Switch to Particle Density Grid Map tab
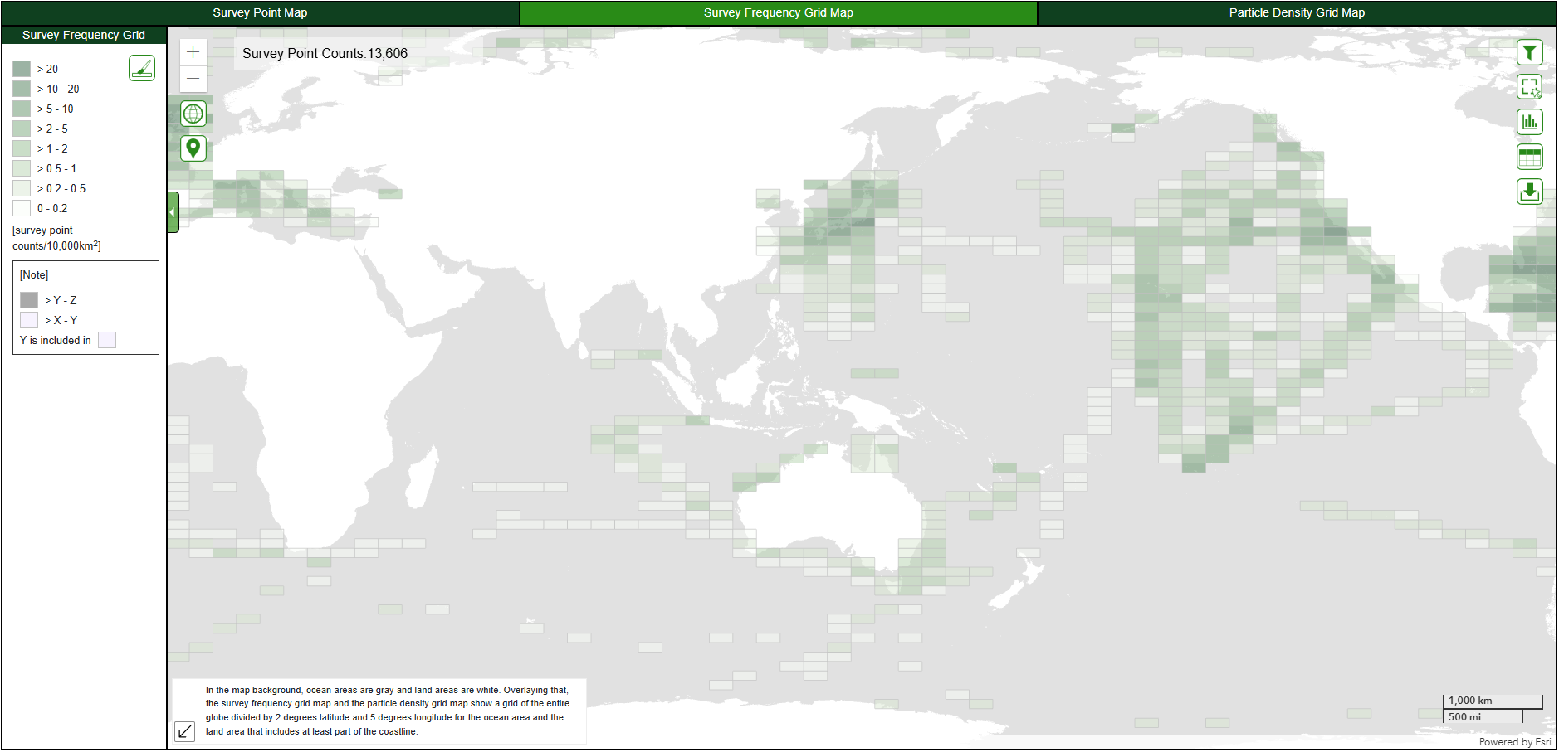 [x=1296, y=12]
